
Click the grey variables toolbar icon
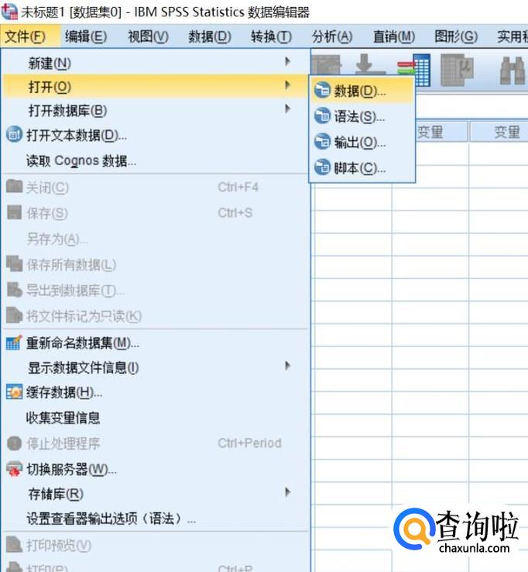tap(458, 70)
